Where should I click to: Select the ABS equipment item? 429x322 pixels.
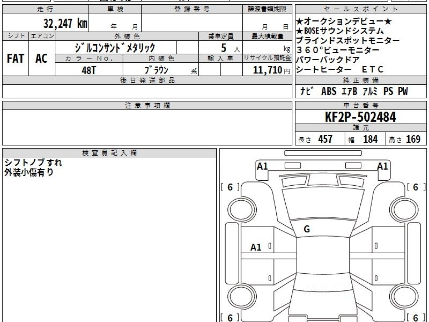click(329, 92)
